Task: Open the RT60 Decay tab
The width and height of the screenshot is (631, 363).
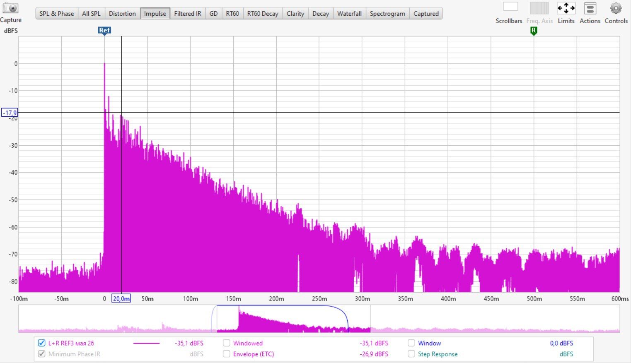Action: tap(263, 14)
